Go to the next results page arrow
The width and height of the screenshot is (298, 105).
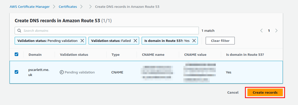tap(276, 31)
